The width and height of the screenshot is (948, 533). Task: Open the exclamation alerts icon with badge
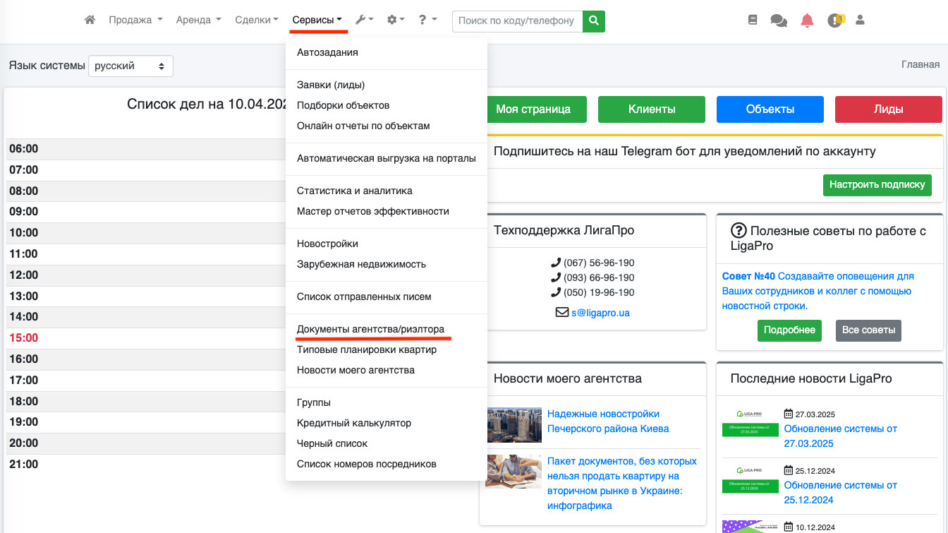[835, 20]
